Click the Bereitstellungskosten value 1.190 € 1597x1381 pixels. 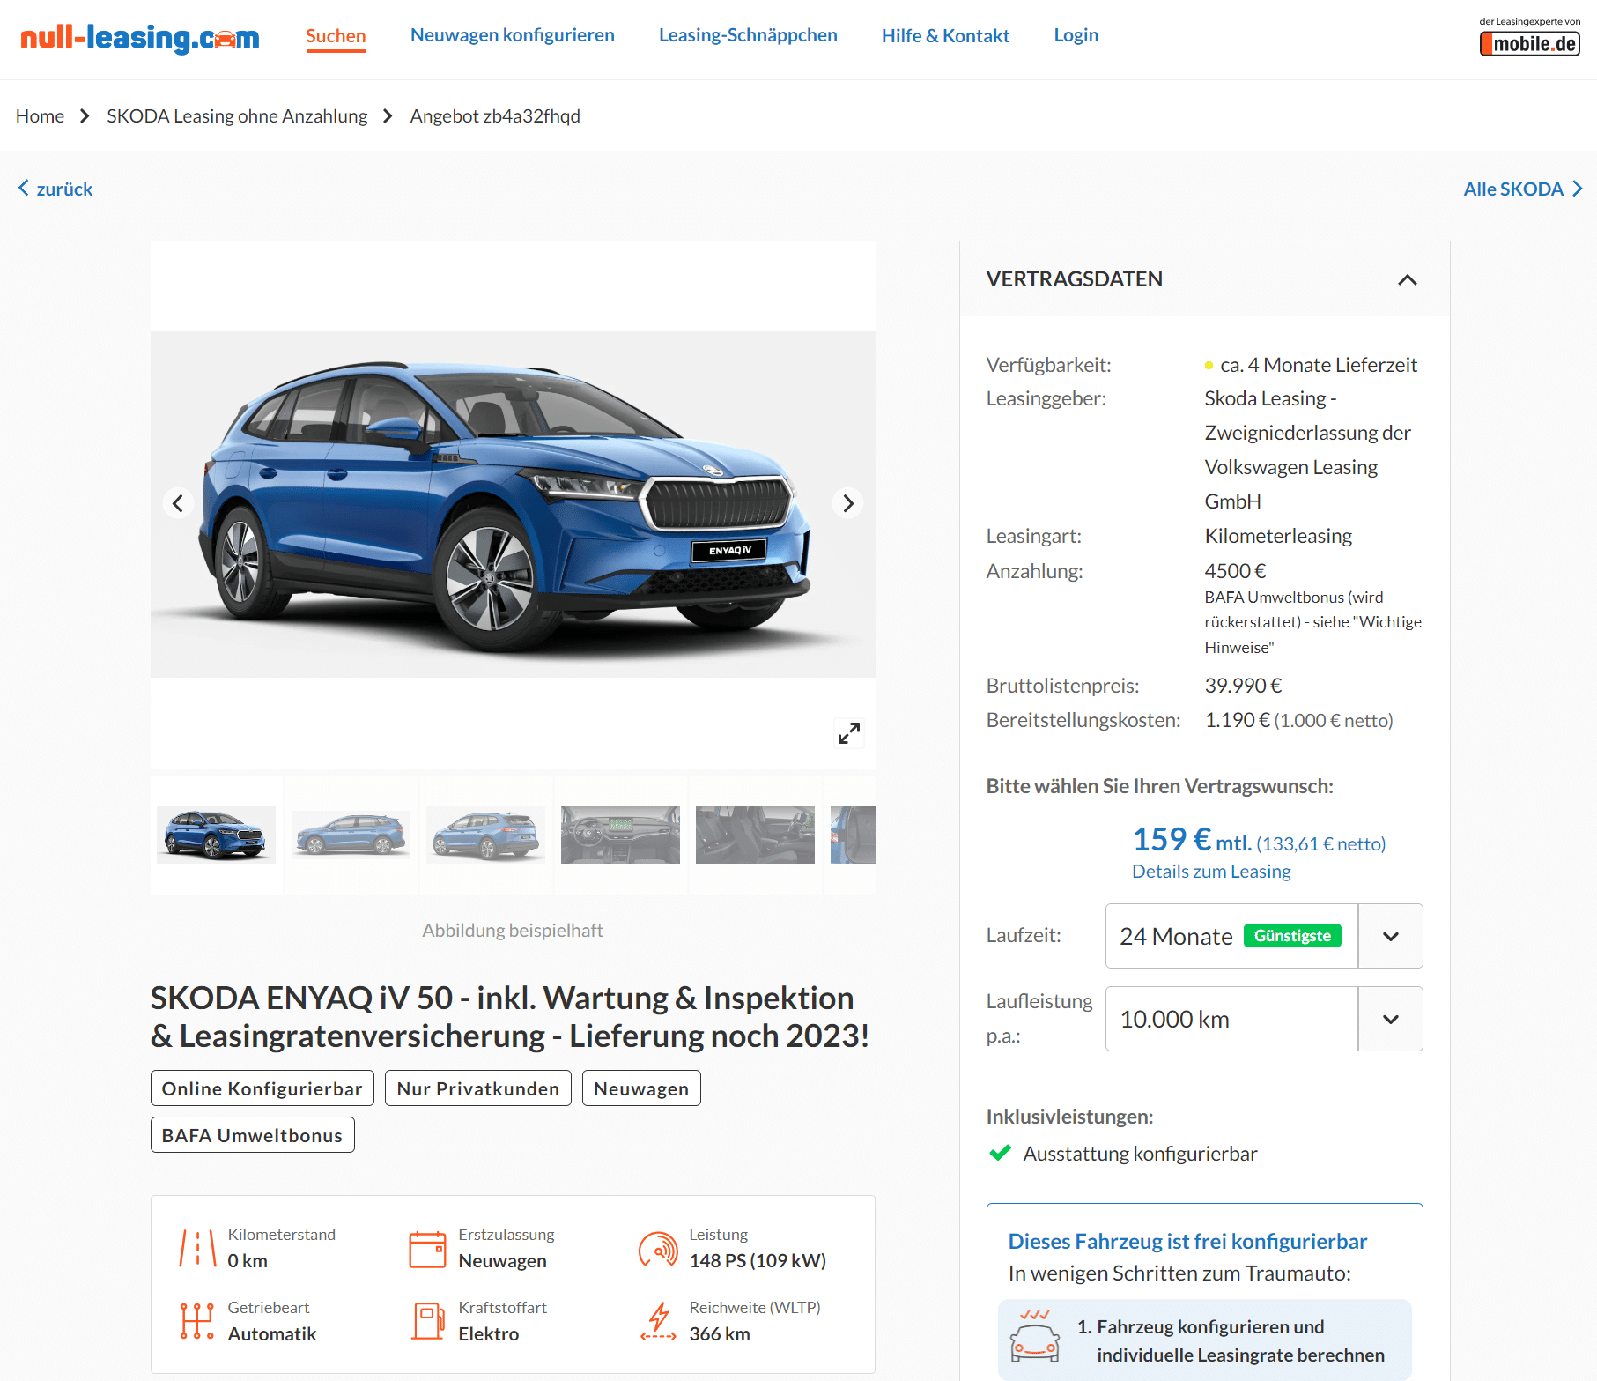tap(1237, 720)
